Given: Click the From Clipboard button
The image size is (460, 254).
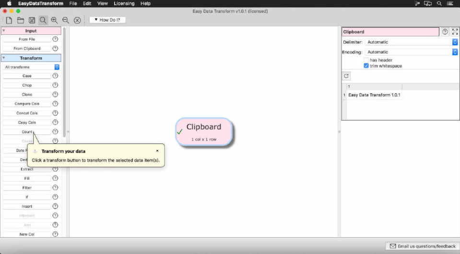Looking at the screenshot, I should point(27,49).
